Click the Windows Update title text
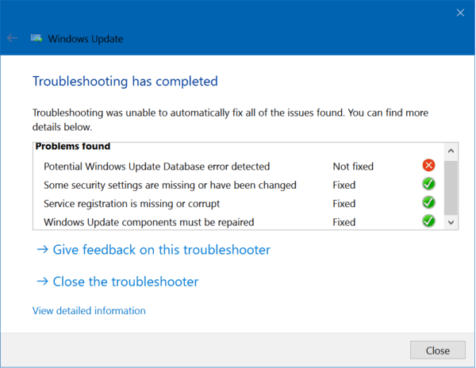Screen dimensions: 476x368 pyautogui.click(x=86, y=39)
